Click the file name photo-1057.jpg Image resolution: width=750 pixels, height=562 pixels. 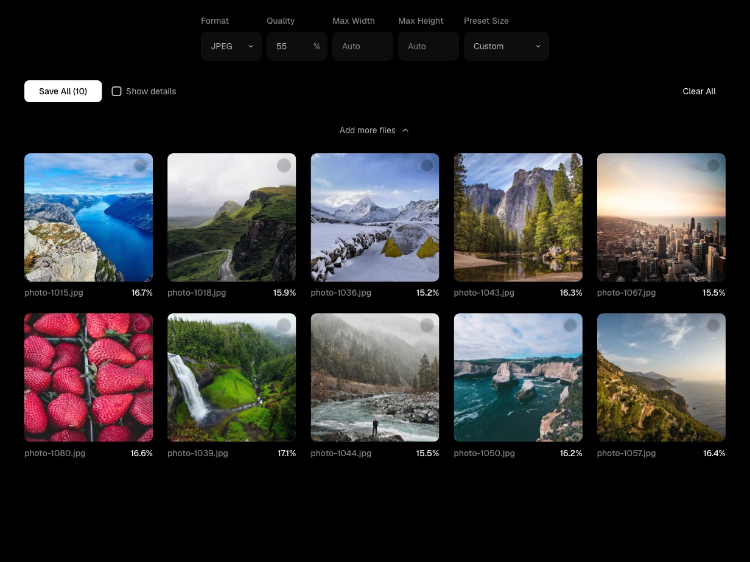(626, 453)
